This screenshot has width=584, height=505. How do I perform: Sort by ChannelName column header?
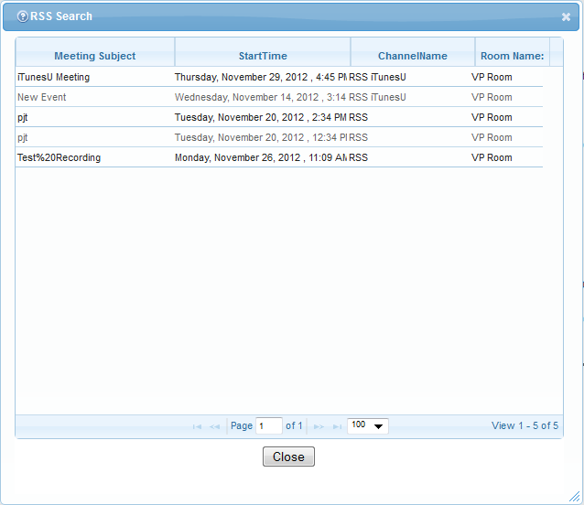tap(412, 56)
